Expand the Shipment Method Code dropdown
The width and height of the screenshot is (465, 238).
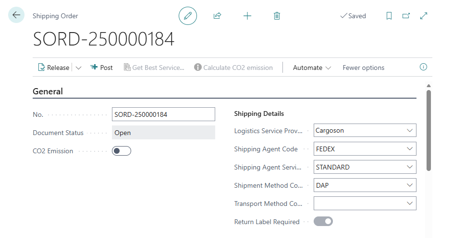click(409, 185)
